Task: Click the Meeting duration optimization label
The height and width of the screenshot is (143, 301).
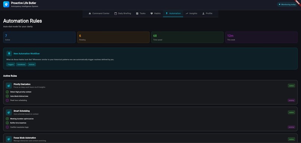Action: coord(22,119)
